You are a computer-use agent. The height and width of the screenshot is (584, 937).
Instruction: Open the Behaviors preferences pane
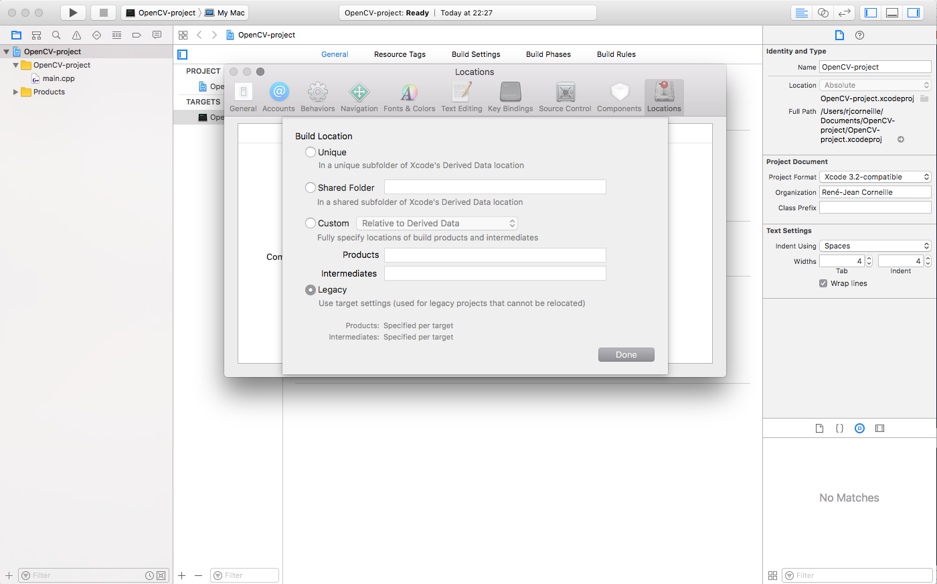tap(317, 97)
